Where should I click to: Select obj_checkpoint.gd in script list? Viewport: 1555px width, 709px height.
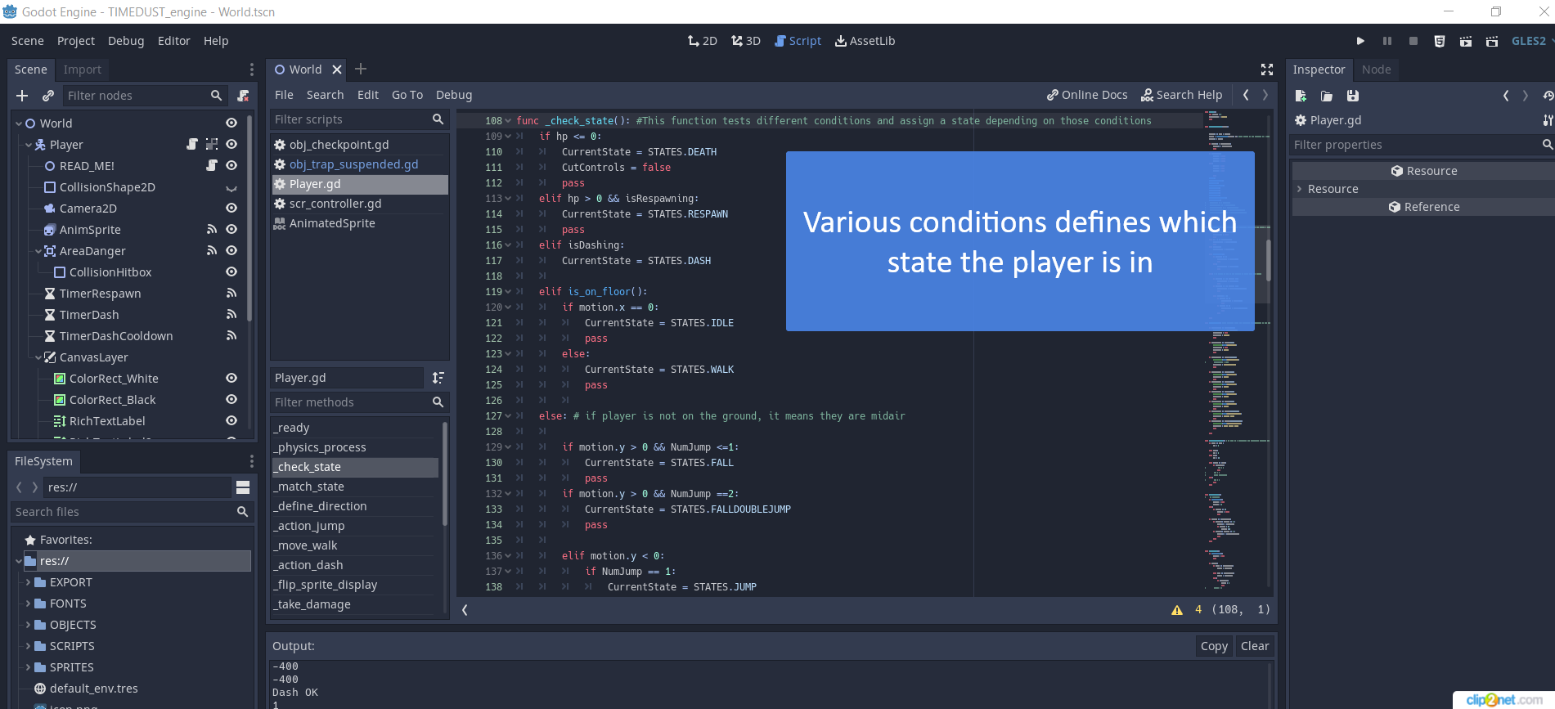click(360, 145)
